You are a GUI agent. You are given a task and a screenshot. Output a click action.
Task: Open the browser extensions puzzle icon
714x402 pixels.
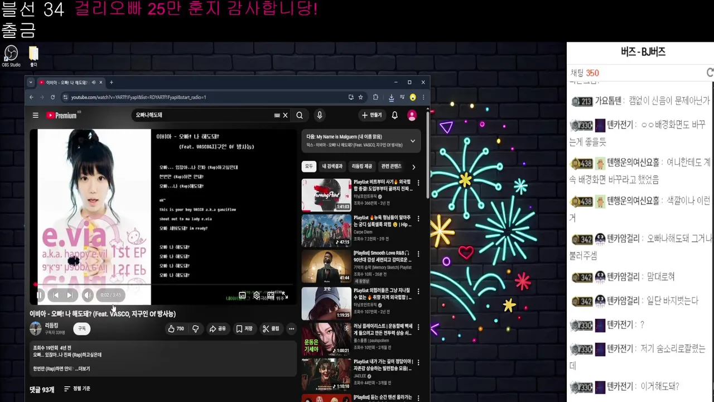(375, 97)
